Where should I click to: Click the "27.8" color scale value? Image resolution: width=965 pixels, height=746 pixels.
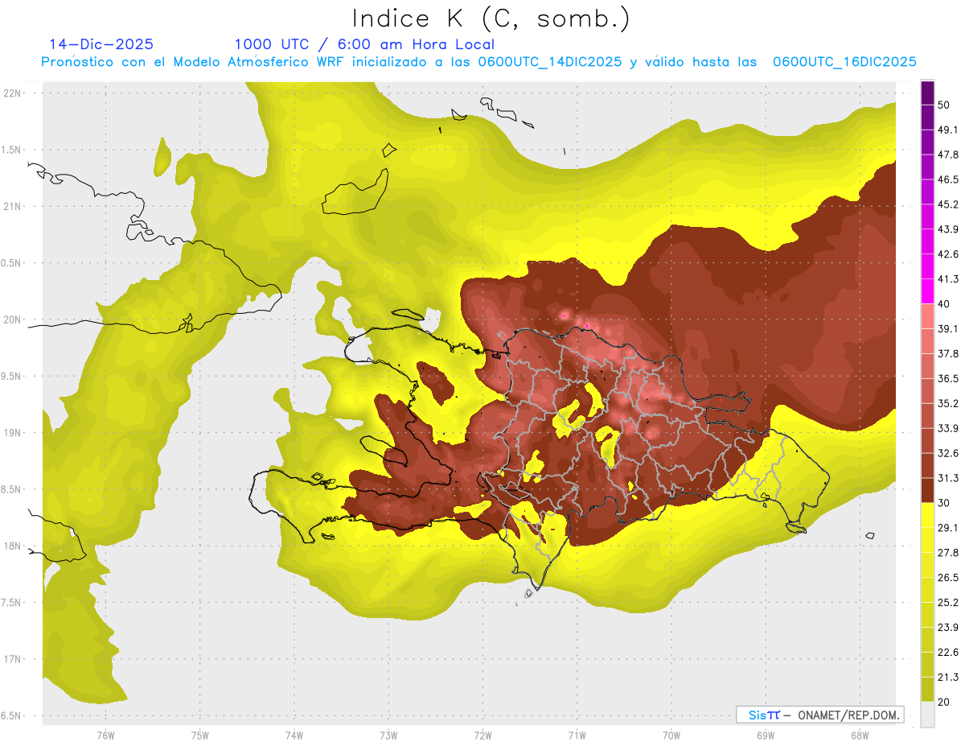pyautogui.click(x=949, y=552)
